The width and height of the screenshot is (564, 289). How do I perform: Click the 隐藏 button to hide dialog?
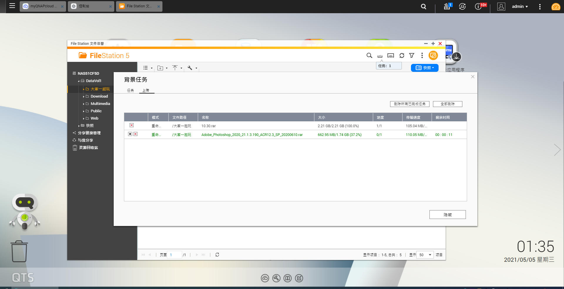click(x=447, y=215)
